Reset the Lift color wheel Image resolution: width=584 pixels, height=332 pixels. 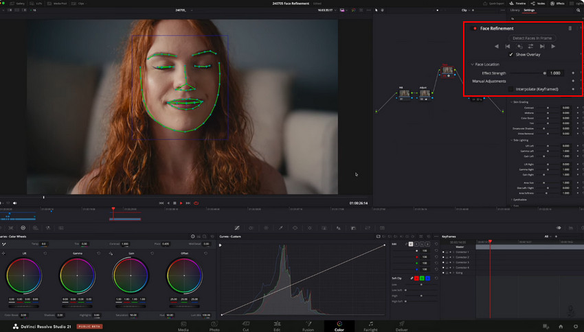click(45, 253)
